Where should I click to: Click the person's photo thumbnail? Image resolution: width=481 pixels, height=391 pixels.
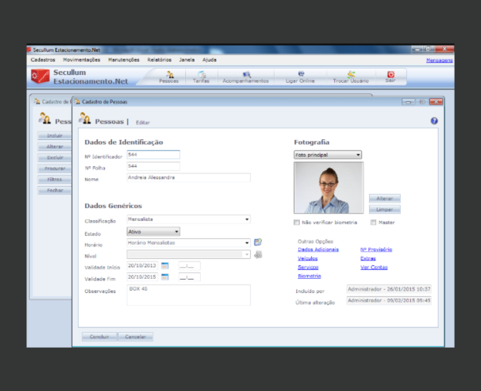pyautogui.click(x=329, y=188)
